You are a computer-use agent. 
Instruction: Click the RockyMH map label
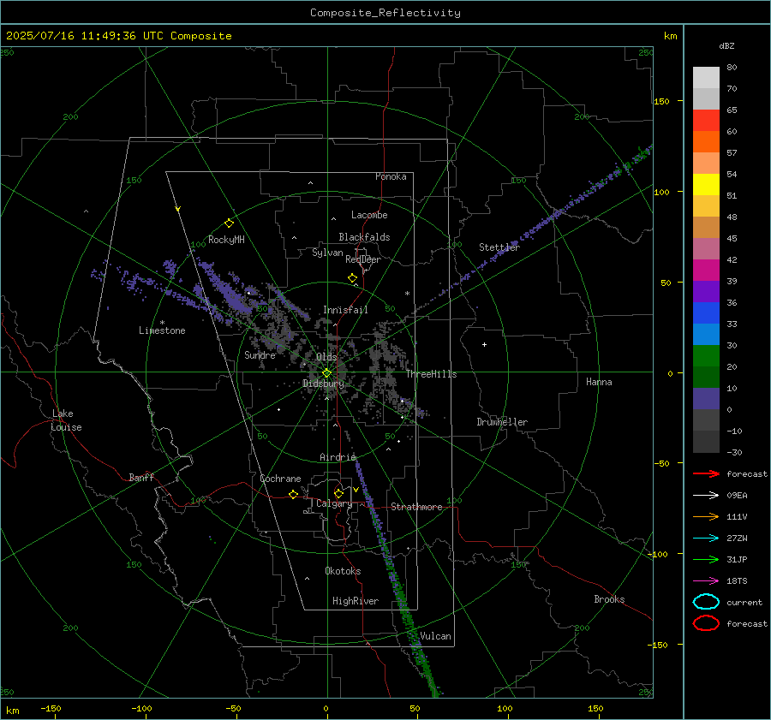[226, 240]
